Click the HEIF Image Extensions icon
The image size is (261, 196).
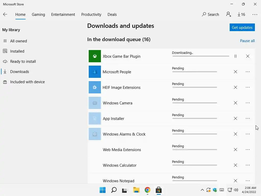[95, 87]
